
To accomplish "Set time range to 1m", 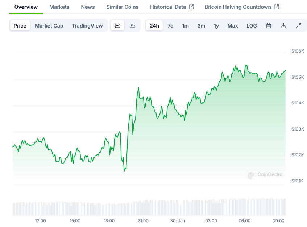I will [185, 26].
